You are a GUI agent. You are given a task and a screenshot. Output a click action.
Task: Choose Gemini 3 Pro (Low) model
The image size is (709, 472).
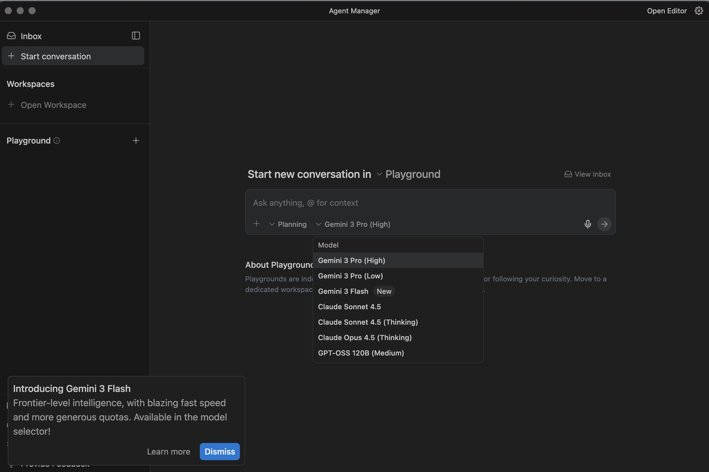point(398,276)
